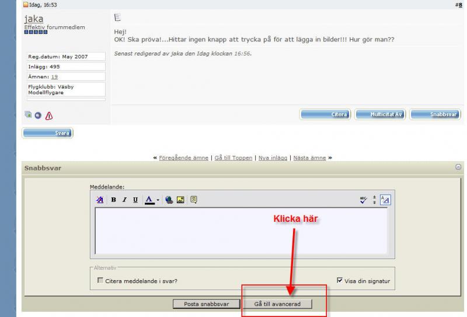This screenshot has height=317, width=467.
Task: Click inside the Meddelande text area
Action: 241,231
